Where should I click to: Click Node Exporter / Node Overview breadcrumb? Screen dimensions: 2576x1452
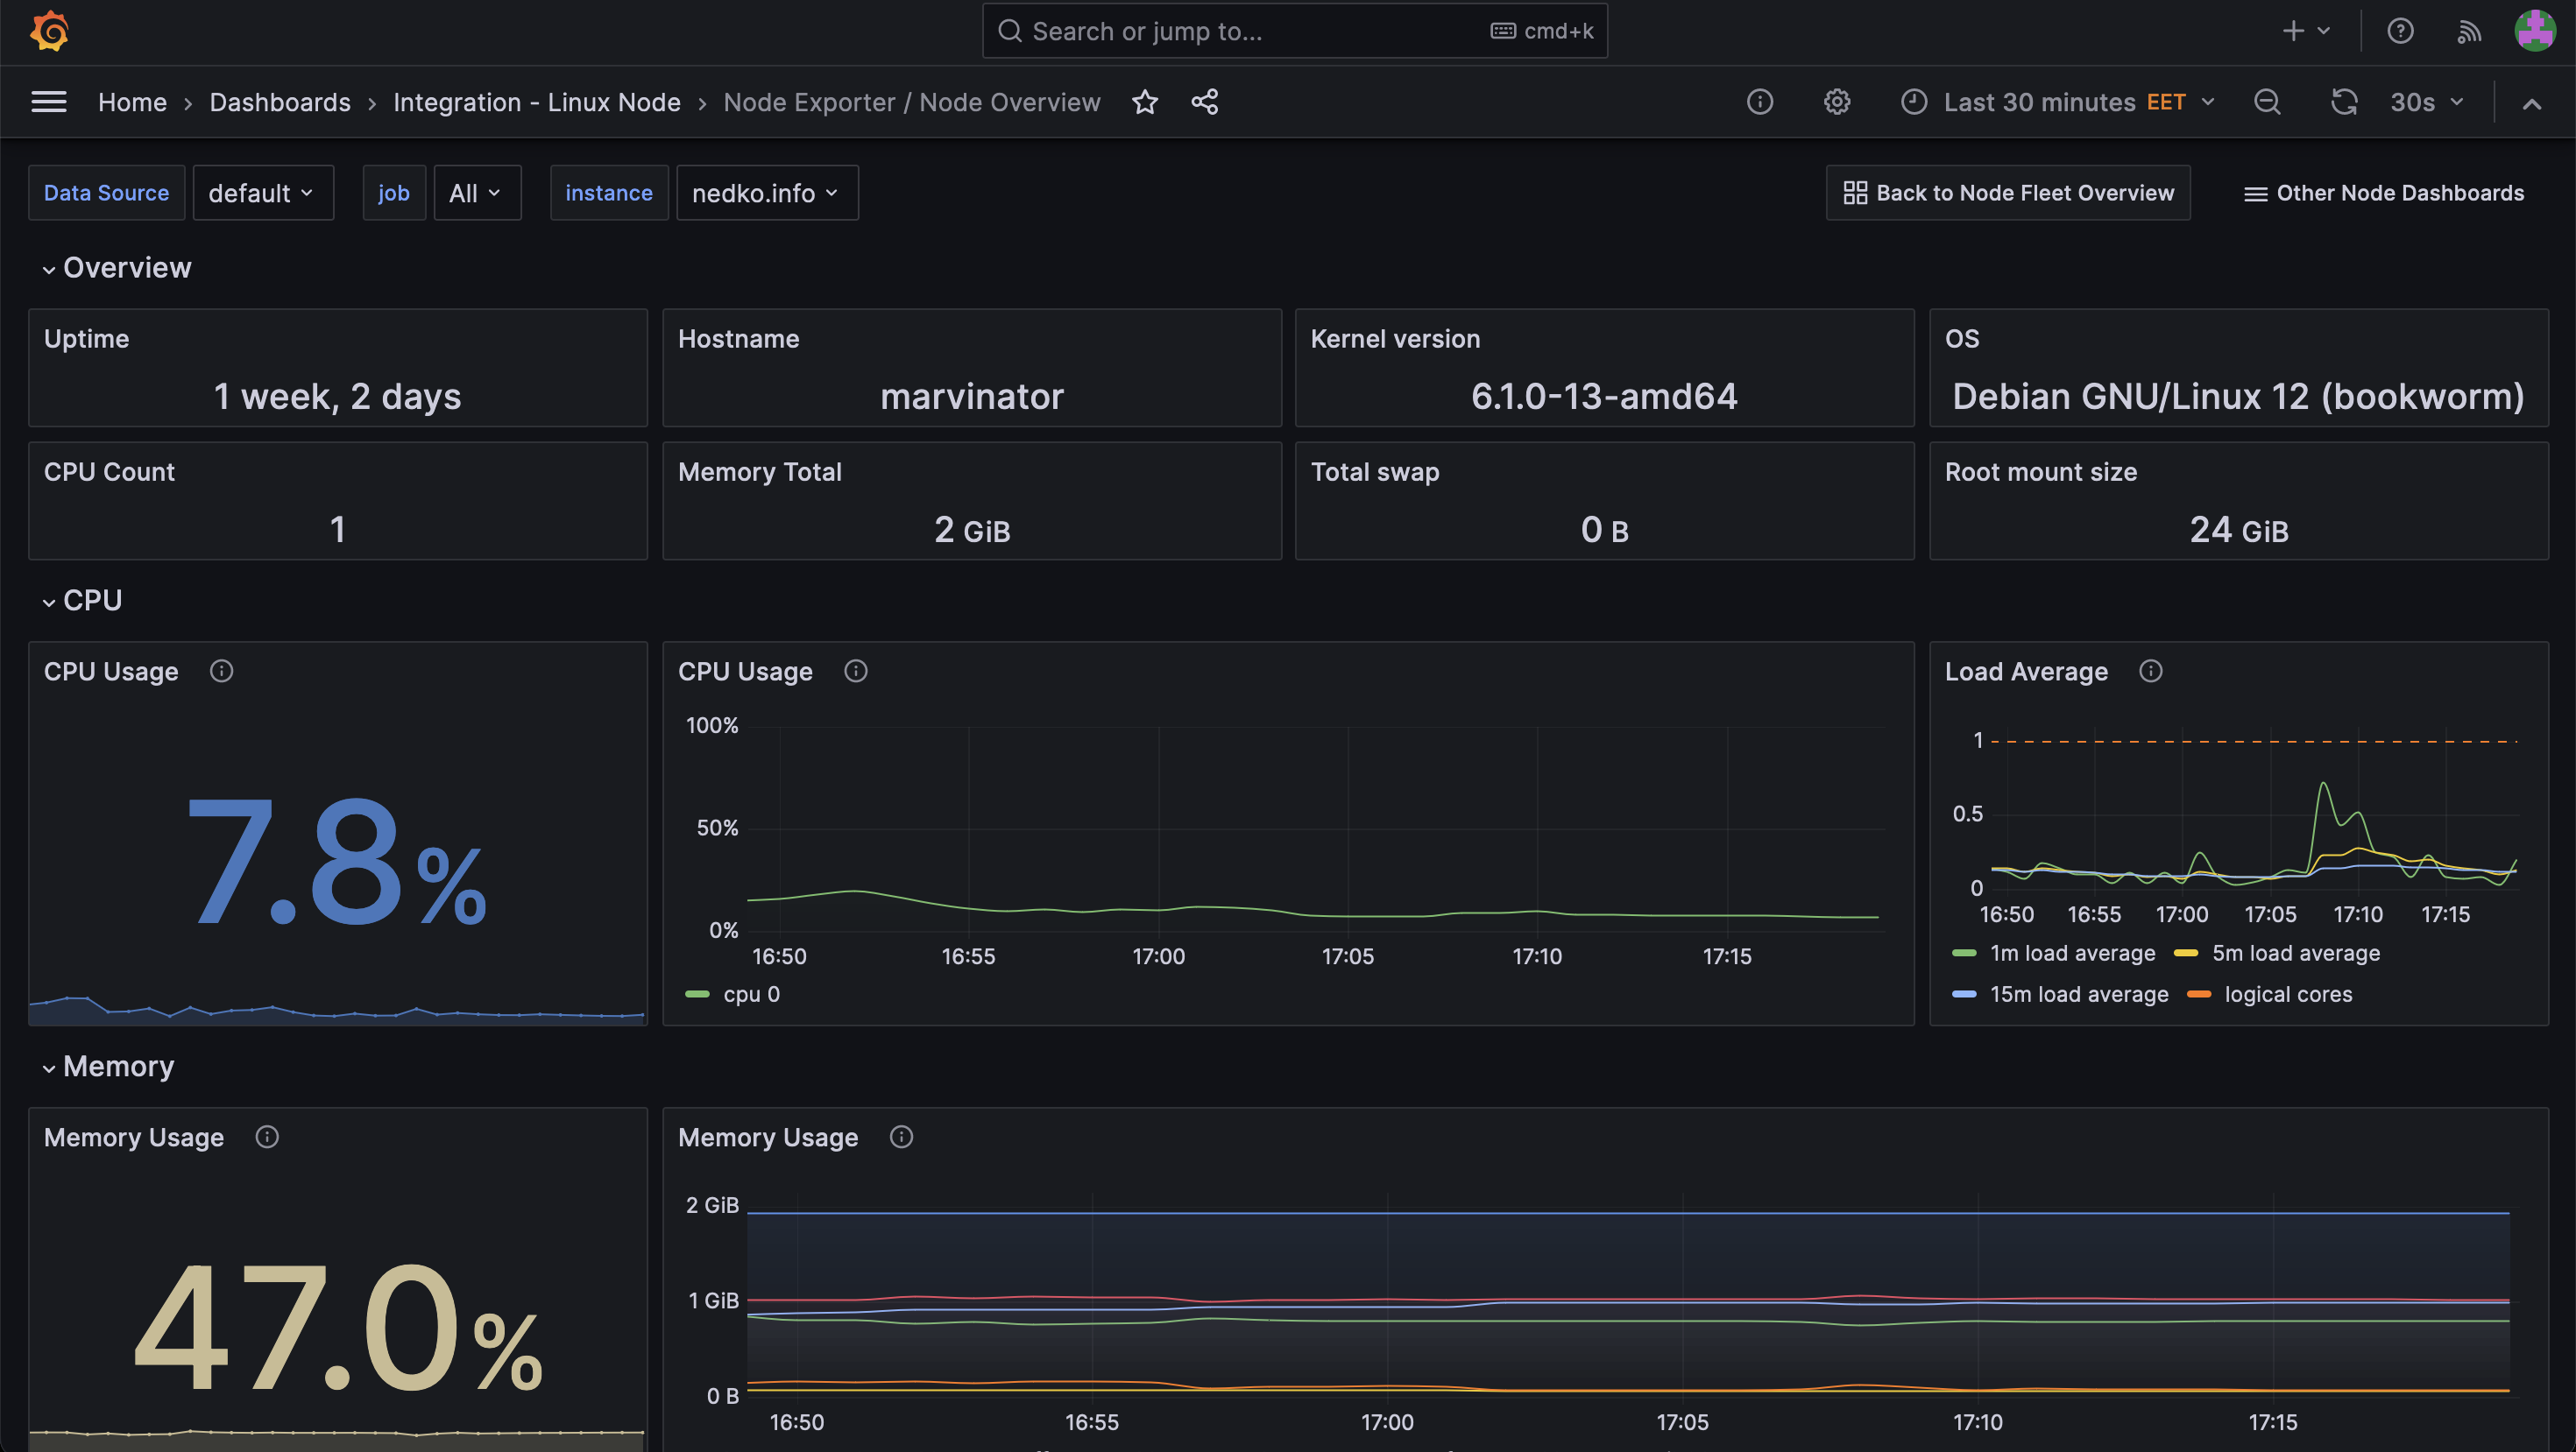tap(912, 102)
